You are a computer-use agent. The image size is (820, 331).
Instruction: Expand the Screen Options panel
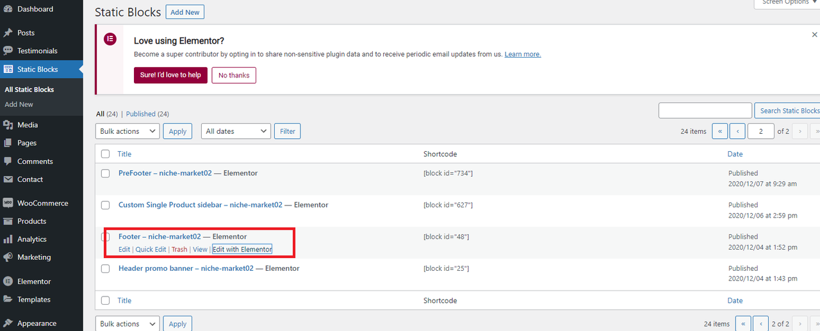click(787, 3)
